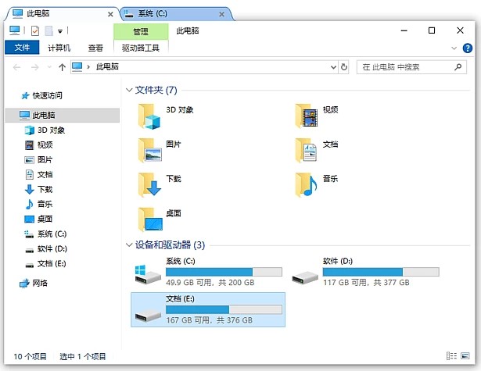The image size is (481, 371).
Task: Open the help question mark icon
Action: [469, 48]
